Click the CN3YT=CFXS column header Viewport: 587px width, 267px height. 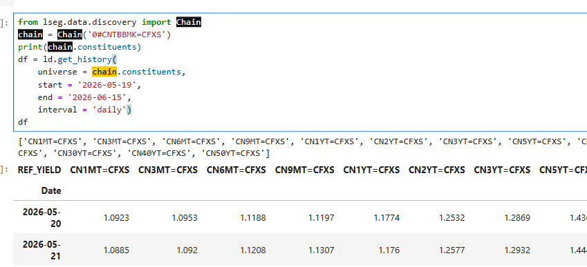pos(502,170)
